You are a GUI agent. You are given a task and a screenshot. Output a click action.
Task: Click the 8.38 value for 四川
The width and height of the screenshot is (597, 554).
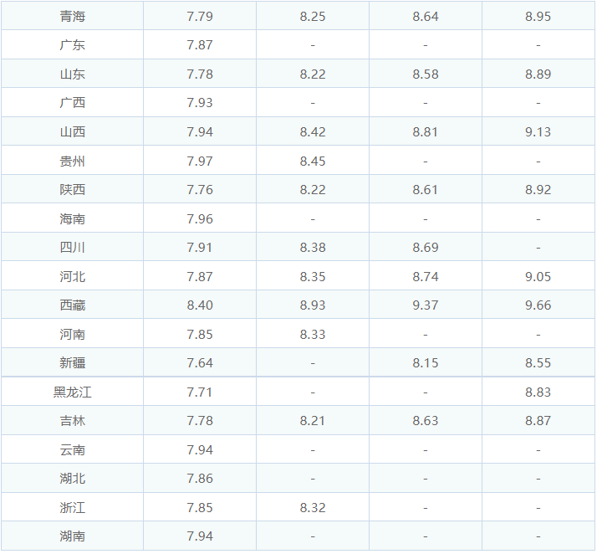313,248
